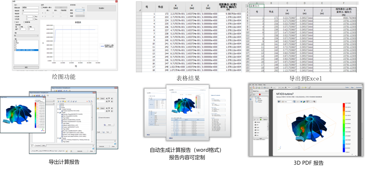Click the sticky note comment icon in PDF toolbar
The image size is (366, 169).
click(x=303, y=88)
